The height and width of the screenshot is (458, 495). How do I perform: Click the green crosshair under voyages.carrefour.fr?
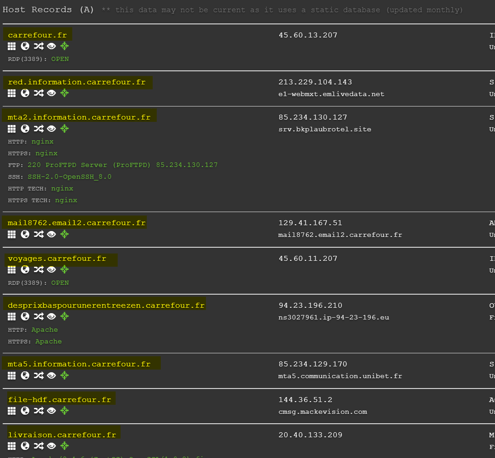pyautogui.click(x=65, y=269)
